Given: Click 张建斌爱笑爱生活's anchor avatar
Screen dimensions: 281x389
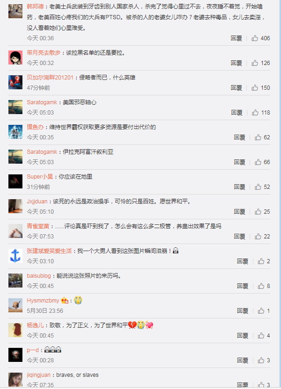Looking at the screenshot, I should 15,256.
